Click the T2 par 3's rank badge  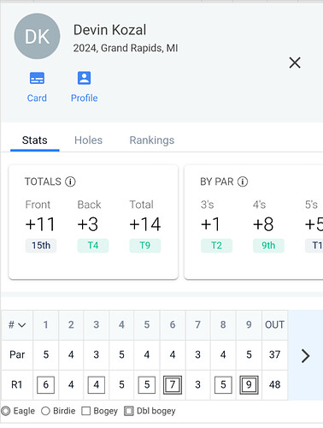217,246
